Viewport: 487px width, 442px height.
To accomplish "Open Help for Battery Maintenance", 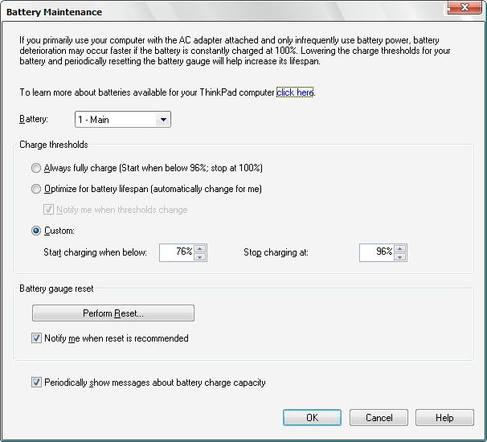I will tap(444, 417).
